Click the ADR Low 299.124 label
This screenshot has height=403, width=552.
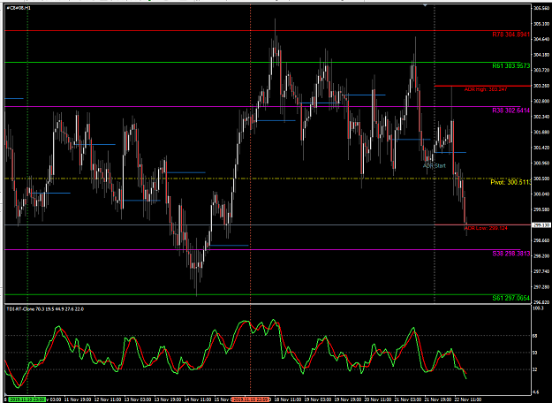click(x=486, y=228)
